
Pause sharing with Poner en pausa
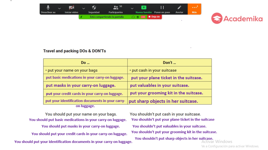coord(162,9)
